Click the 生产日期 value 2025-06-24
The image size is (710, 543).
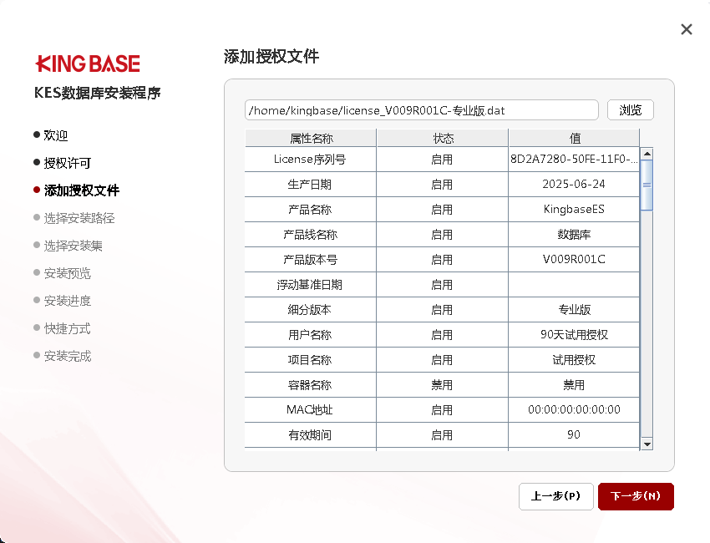pos(573,184)
